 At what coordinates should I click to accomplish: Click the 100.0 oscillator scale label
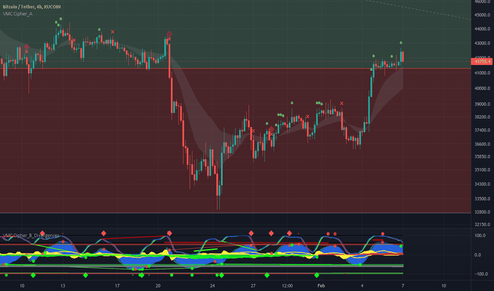point(480,235)
